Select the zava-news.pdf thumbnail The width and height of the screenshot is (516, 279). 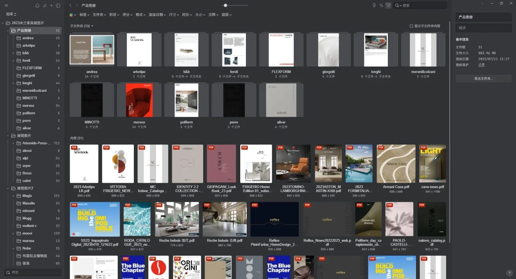click(433, 164)
